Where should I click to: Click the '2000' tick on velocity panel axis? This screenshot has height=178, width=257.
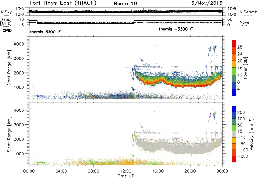pos(19,139)
